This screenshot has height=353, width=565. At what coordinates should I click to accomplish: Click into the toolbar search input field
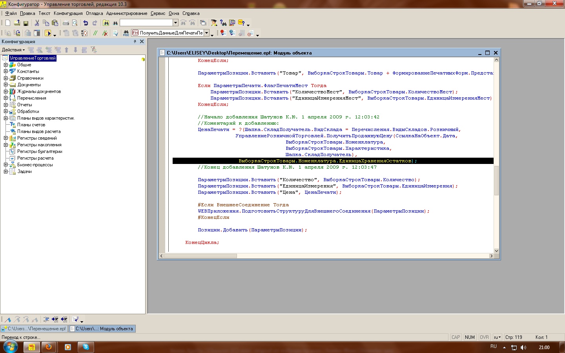146,23
